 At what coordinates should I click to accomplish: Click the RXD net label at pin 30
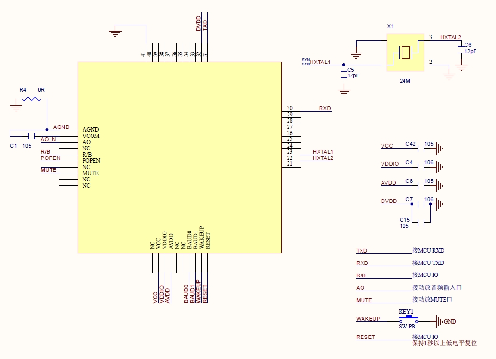pyautogui.click(x=325, y=108)
